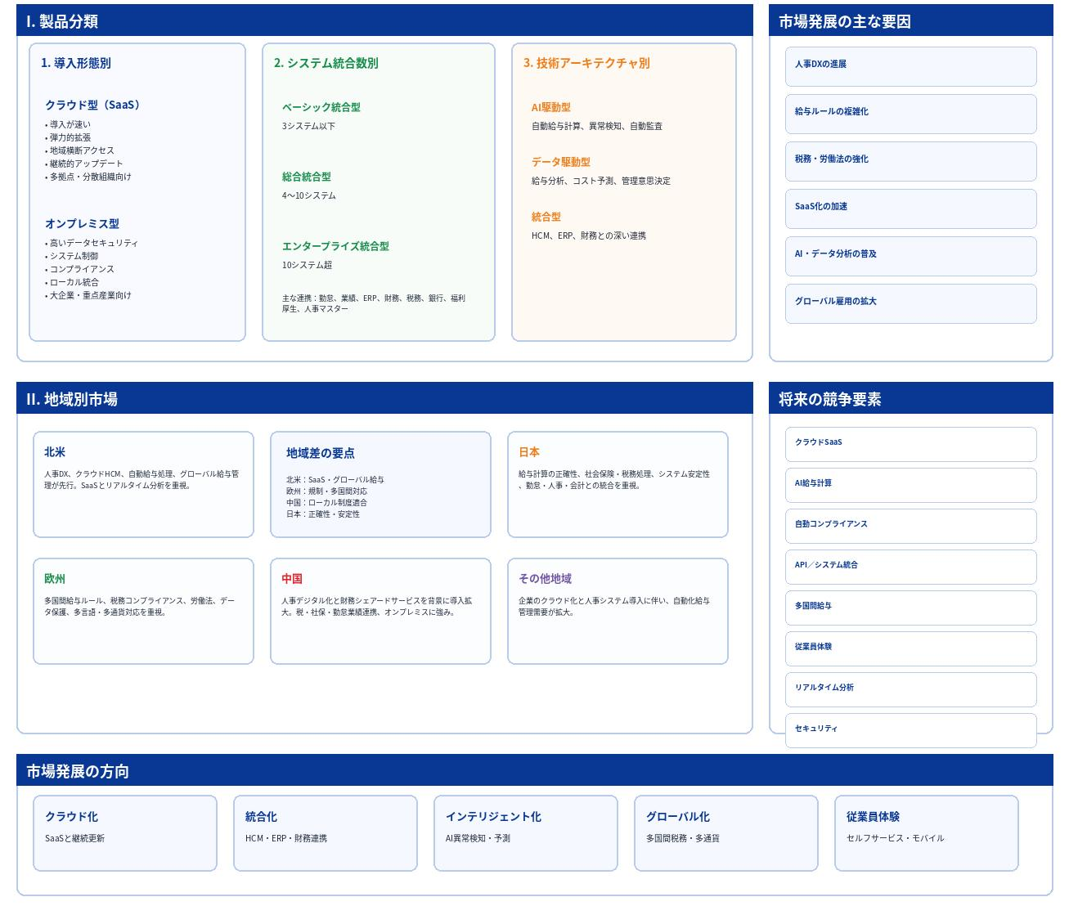Screen dimensions: 1069x924
Task: Open the 北米 regional market card
Action: point(143,484)
